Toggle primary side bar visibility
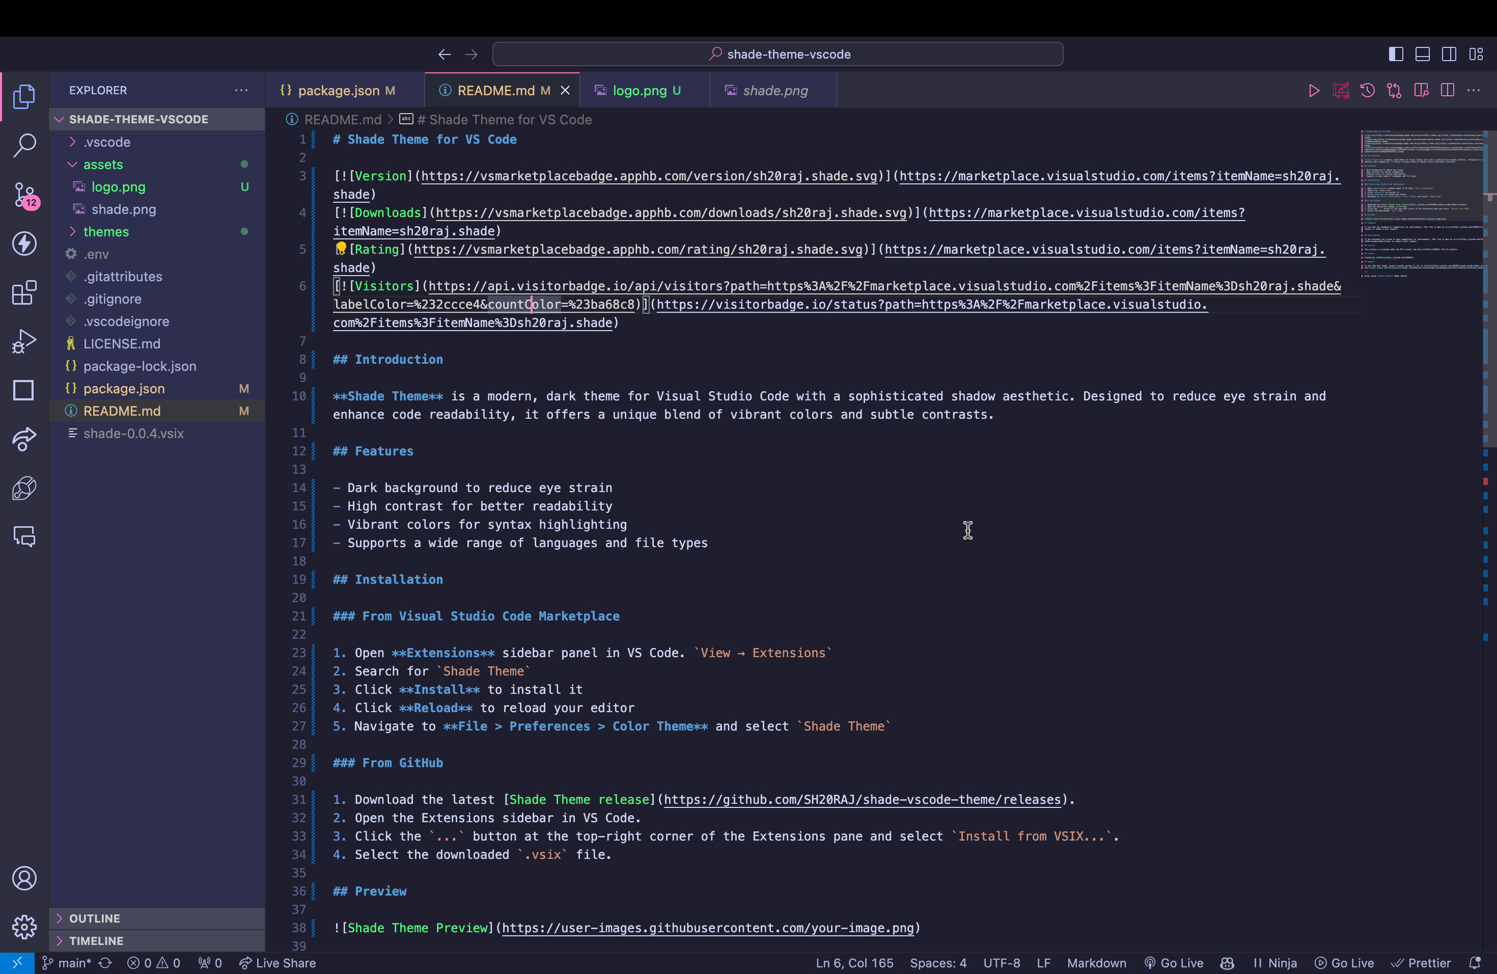The height and width of the screenshot is (974, 1497). click(x=1396, y=54)
